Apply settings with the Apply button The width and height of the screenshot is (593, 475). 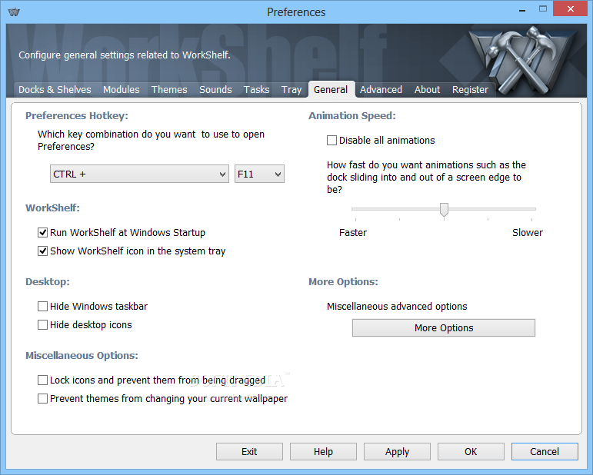pyautogui.click(x=397, y=452)
